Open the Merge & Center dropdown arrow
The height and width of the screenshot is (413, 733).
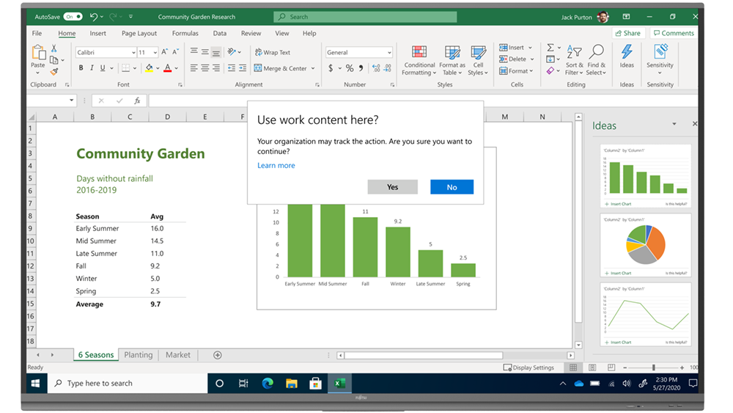point(313,68)
